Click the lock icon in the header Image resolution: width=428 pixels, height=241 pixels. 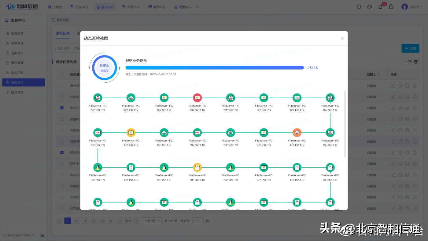click(391, 6)
